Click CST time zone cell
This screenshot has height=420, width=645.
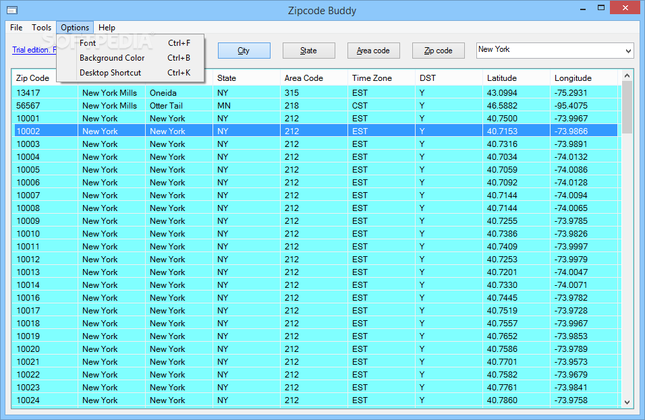coord(381,106)
